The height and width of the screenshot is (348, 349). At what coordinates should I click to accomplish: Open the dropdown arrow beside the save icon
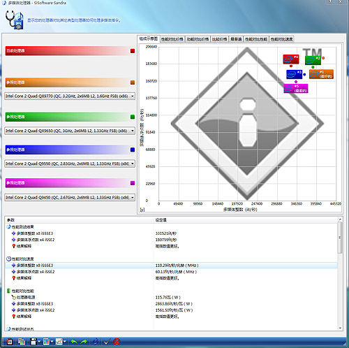coord(39,342)
